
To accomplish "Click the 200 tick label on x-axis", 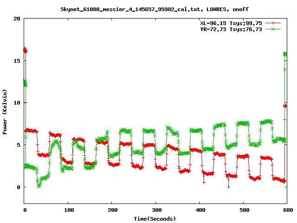I will (x=112, y=210).
